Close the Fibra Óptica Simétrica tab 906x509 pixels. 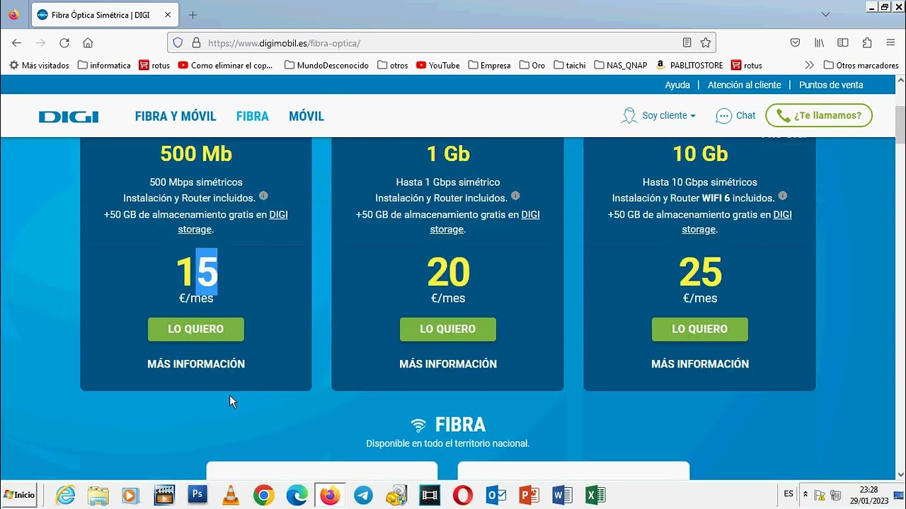tap(166, 15)
